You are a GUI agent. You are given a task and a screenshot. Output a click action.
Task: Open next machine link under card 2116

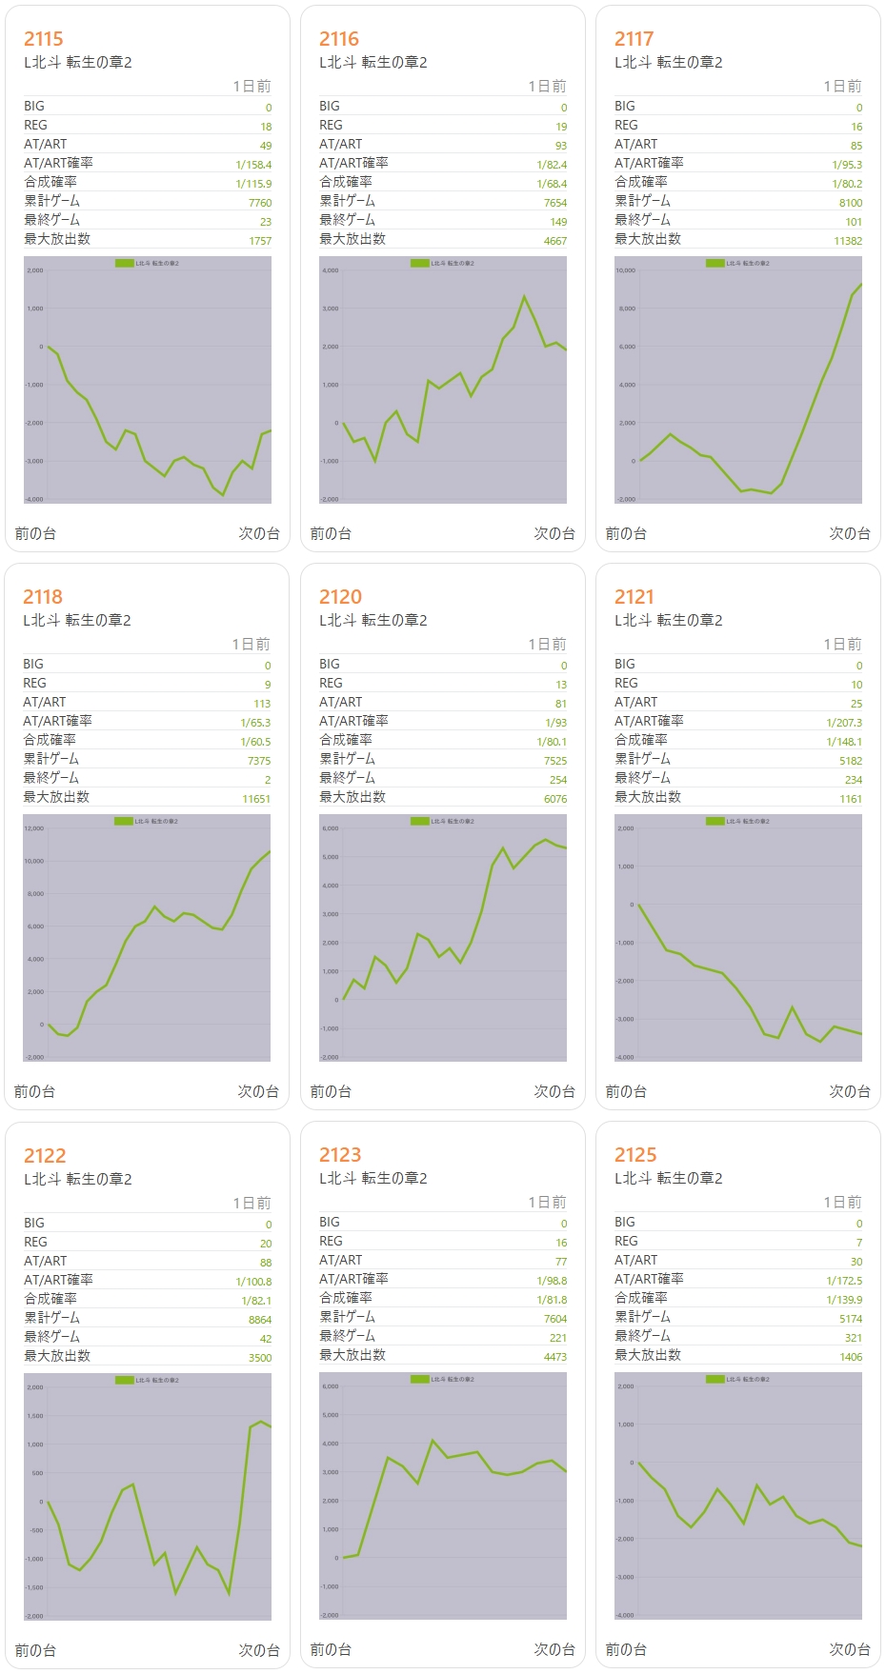pyautogui.click(x=554, y=533)
